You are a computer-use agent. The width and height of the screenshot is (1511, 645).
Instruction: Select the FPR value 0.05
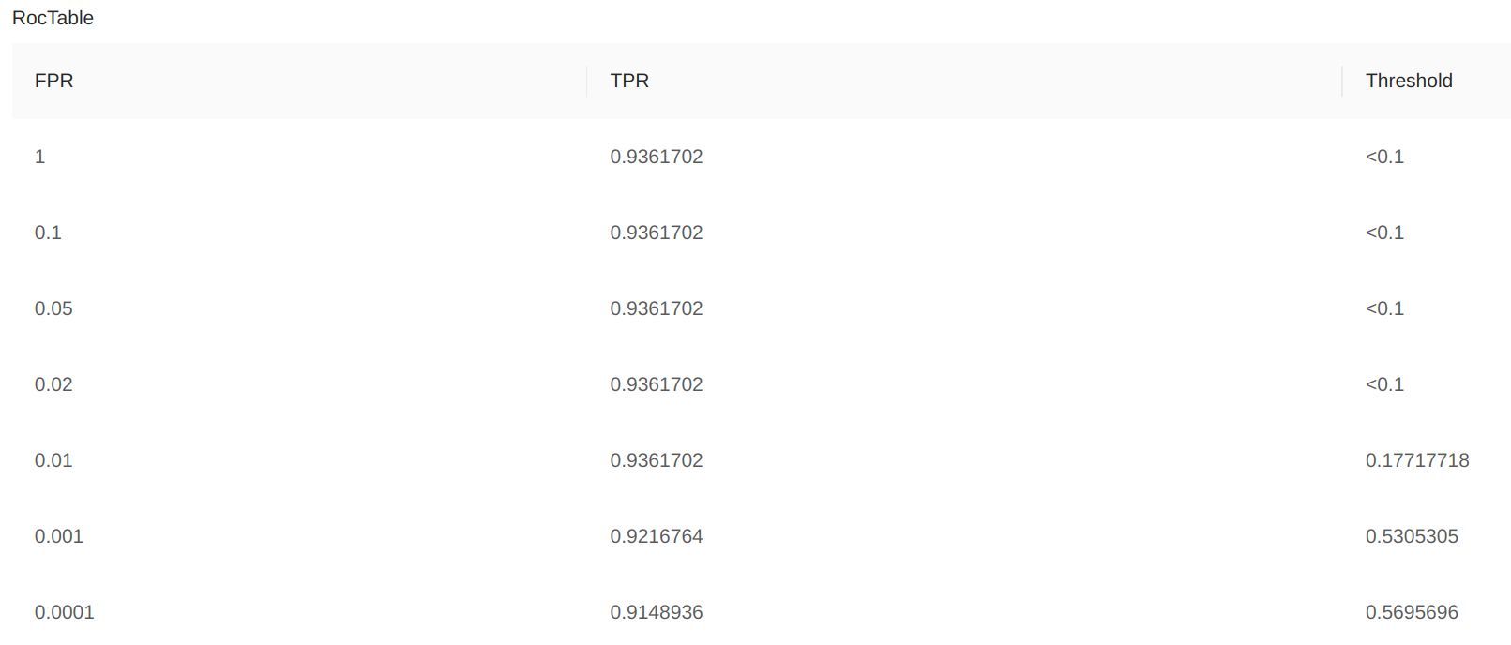53,308
